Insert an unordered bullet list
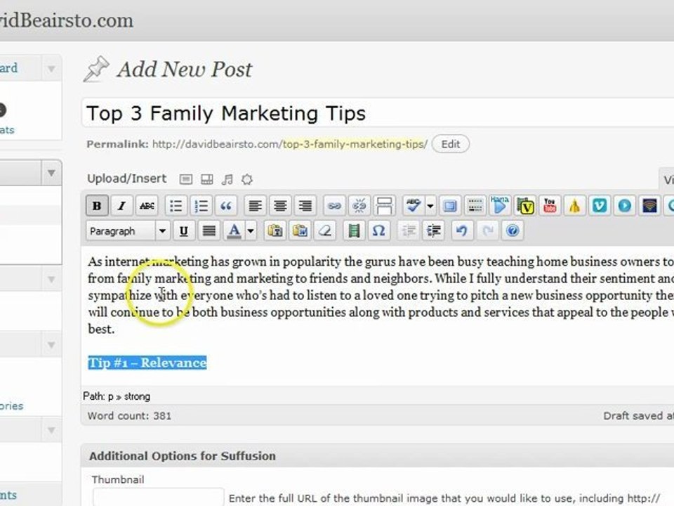 176,206
